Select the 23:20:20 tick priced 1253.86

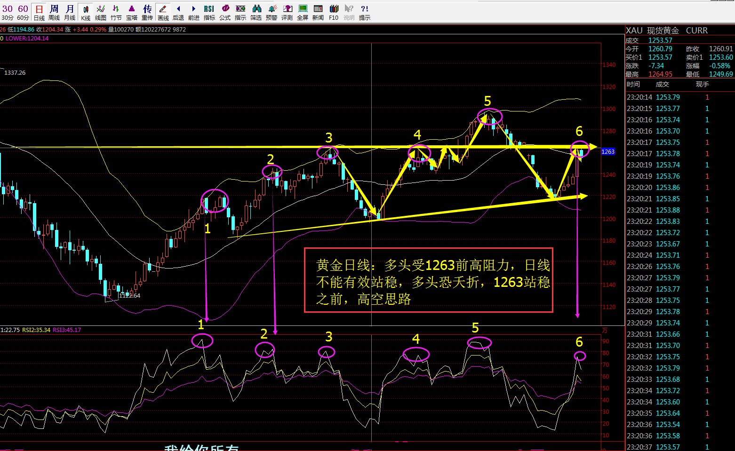coord(679,188)
